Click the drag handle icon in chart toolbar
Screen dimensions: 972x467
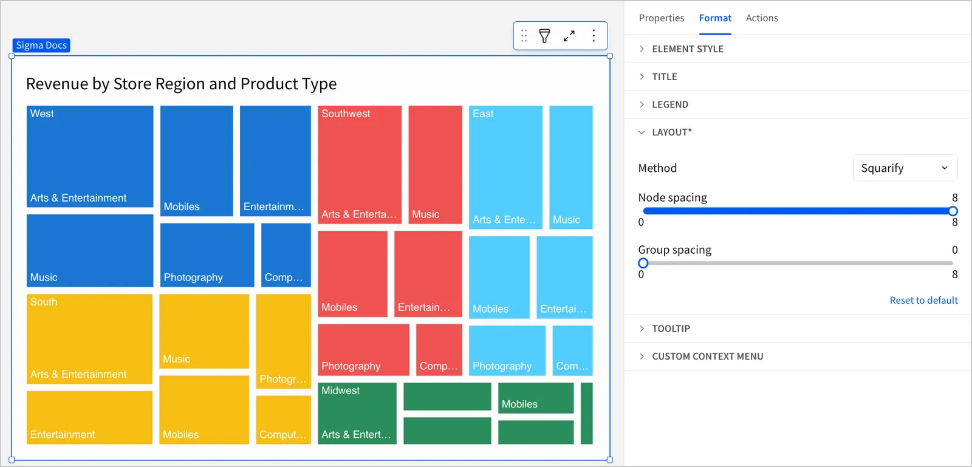(x=524, y=36)
